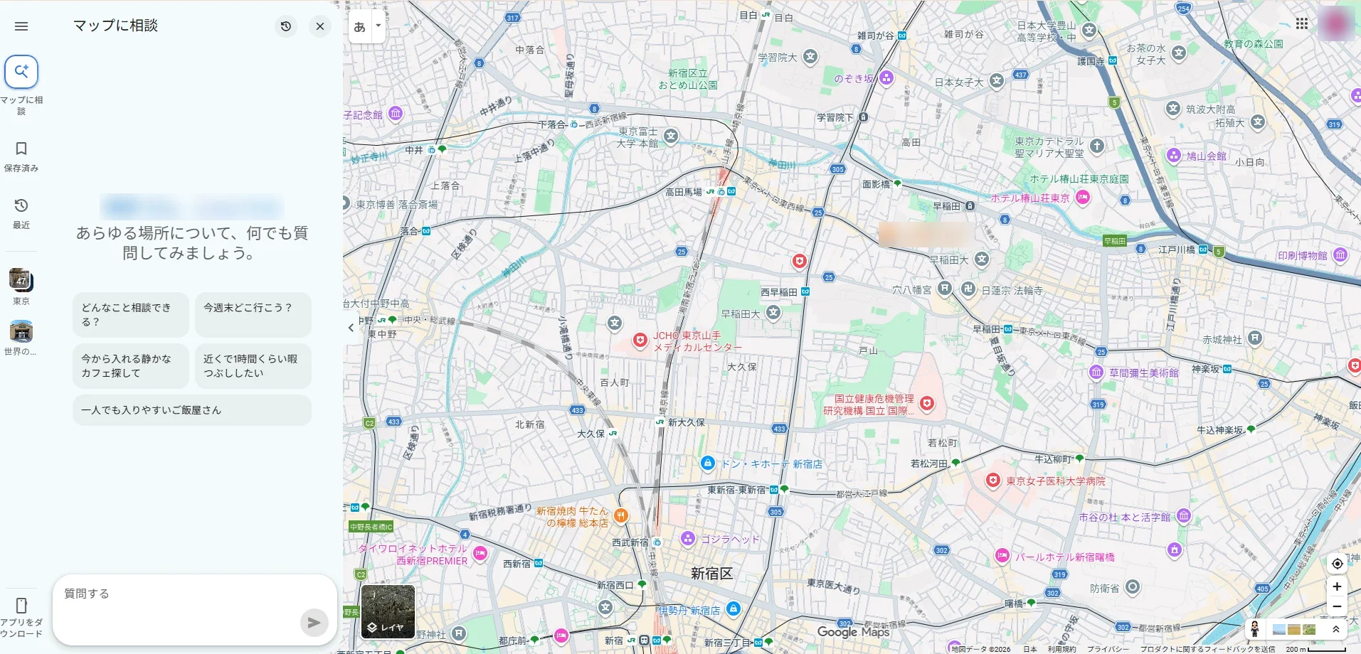Zoom out the map with minus button
Screen dimensions: 1361x654
coord(1337,606)
